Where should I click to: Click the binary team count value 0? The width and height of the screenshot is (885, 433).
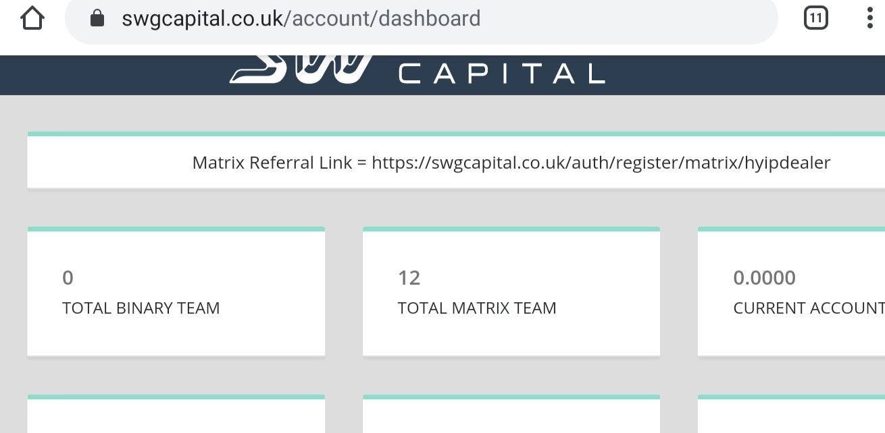68,278
